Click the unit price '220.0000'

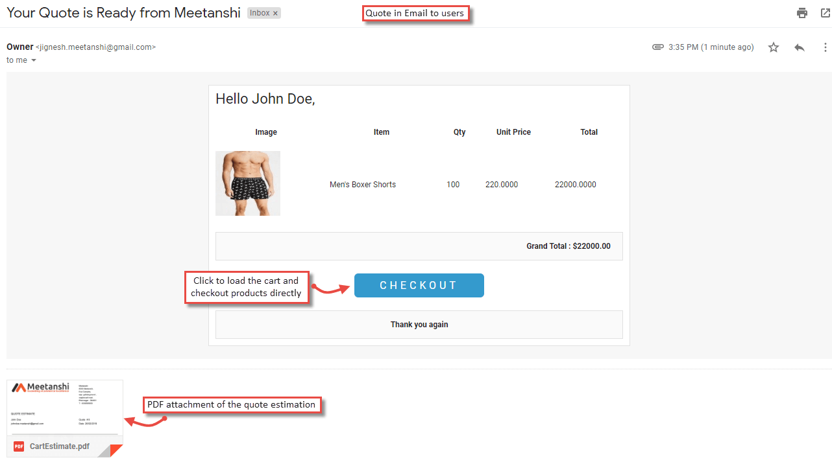pyautogui.click(x=502, y=185)
